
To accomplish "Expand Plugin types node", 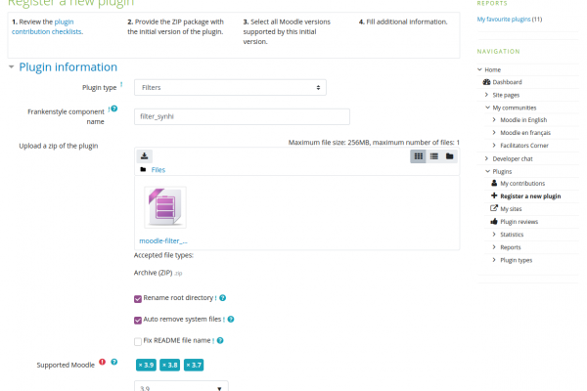I will (x=494, y=260).
